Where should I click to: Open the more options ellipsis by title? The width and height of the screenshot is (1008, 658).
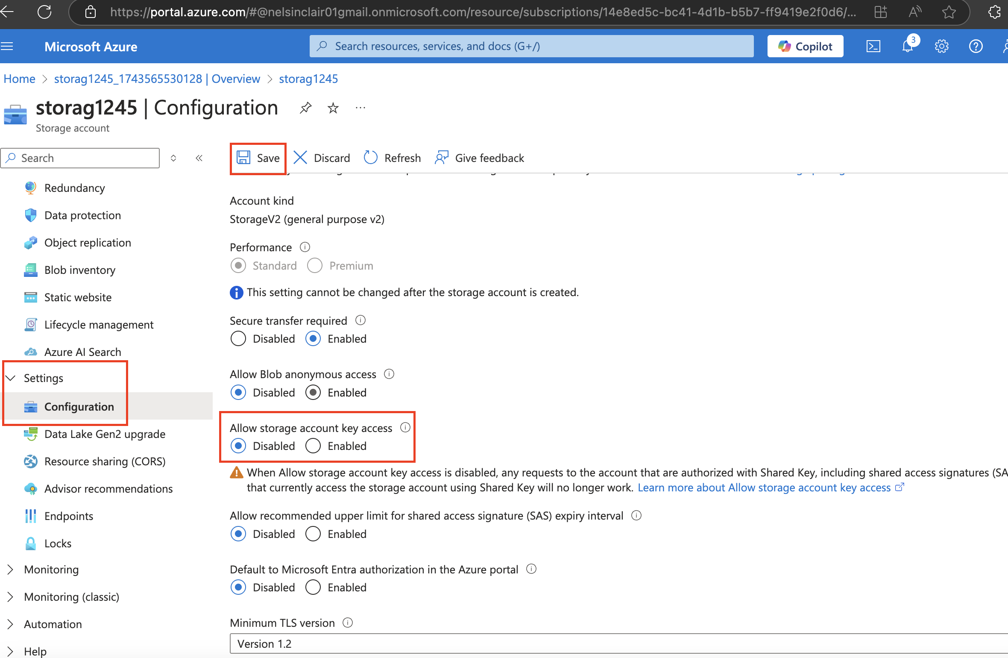[x=360, y=108]
